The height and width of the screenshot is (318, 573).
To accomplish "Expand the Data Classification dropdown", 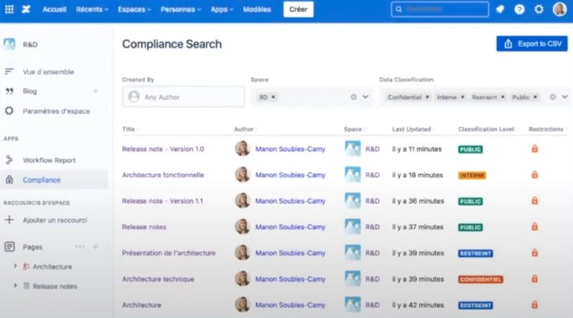I will pos(564,97).
